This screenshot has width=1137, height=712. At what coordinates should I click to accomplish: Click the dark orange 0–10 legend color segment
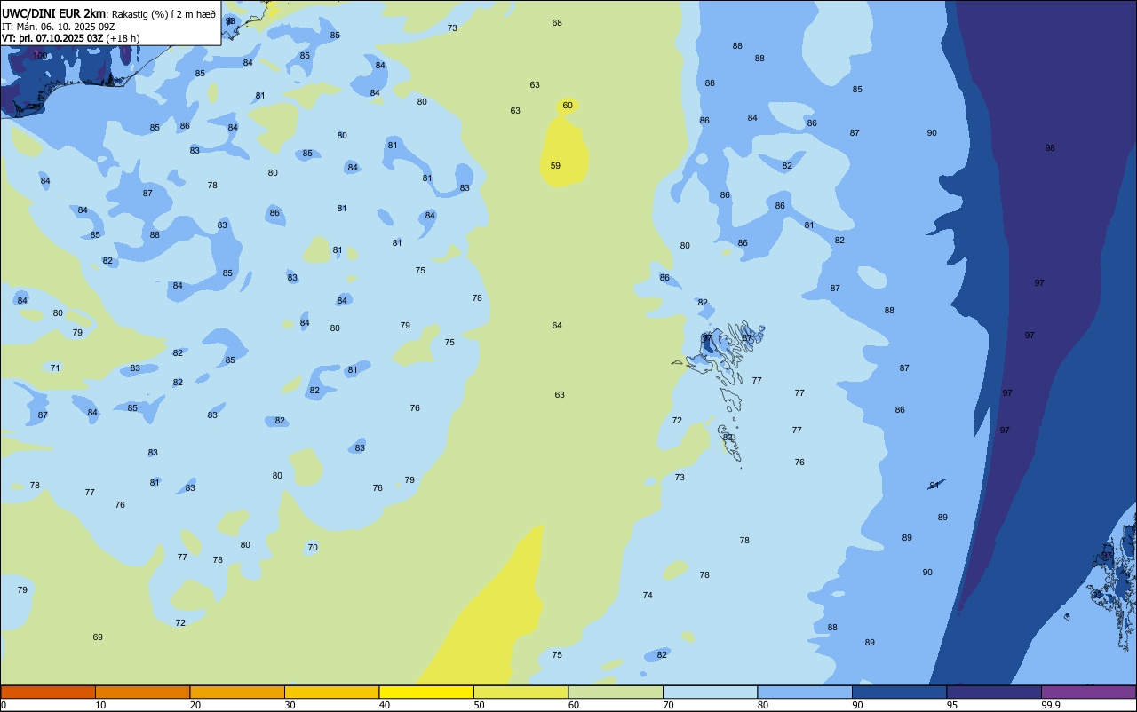(x=48, y=692)
